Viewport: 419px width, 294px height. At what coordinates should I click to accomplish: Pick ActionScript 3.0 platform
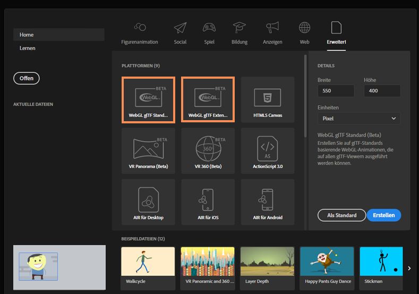268,151
